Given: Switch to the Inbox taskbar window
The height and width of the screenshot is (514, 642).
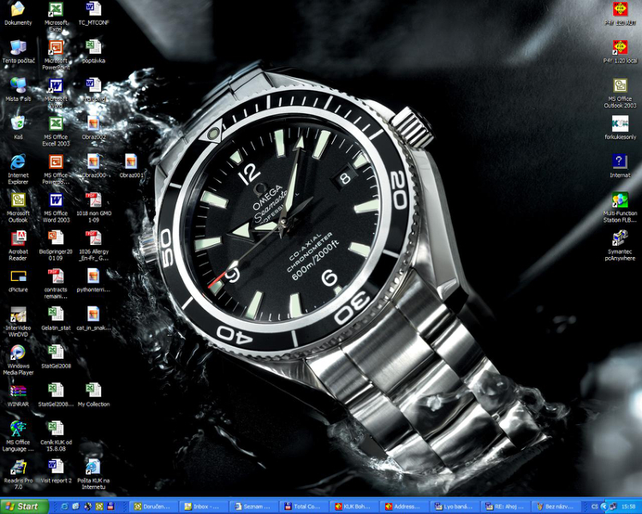Looking at the screenshot, I should point(205,506).
